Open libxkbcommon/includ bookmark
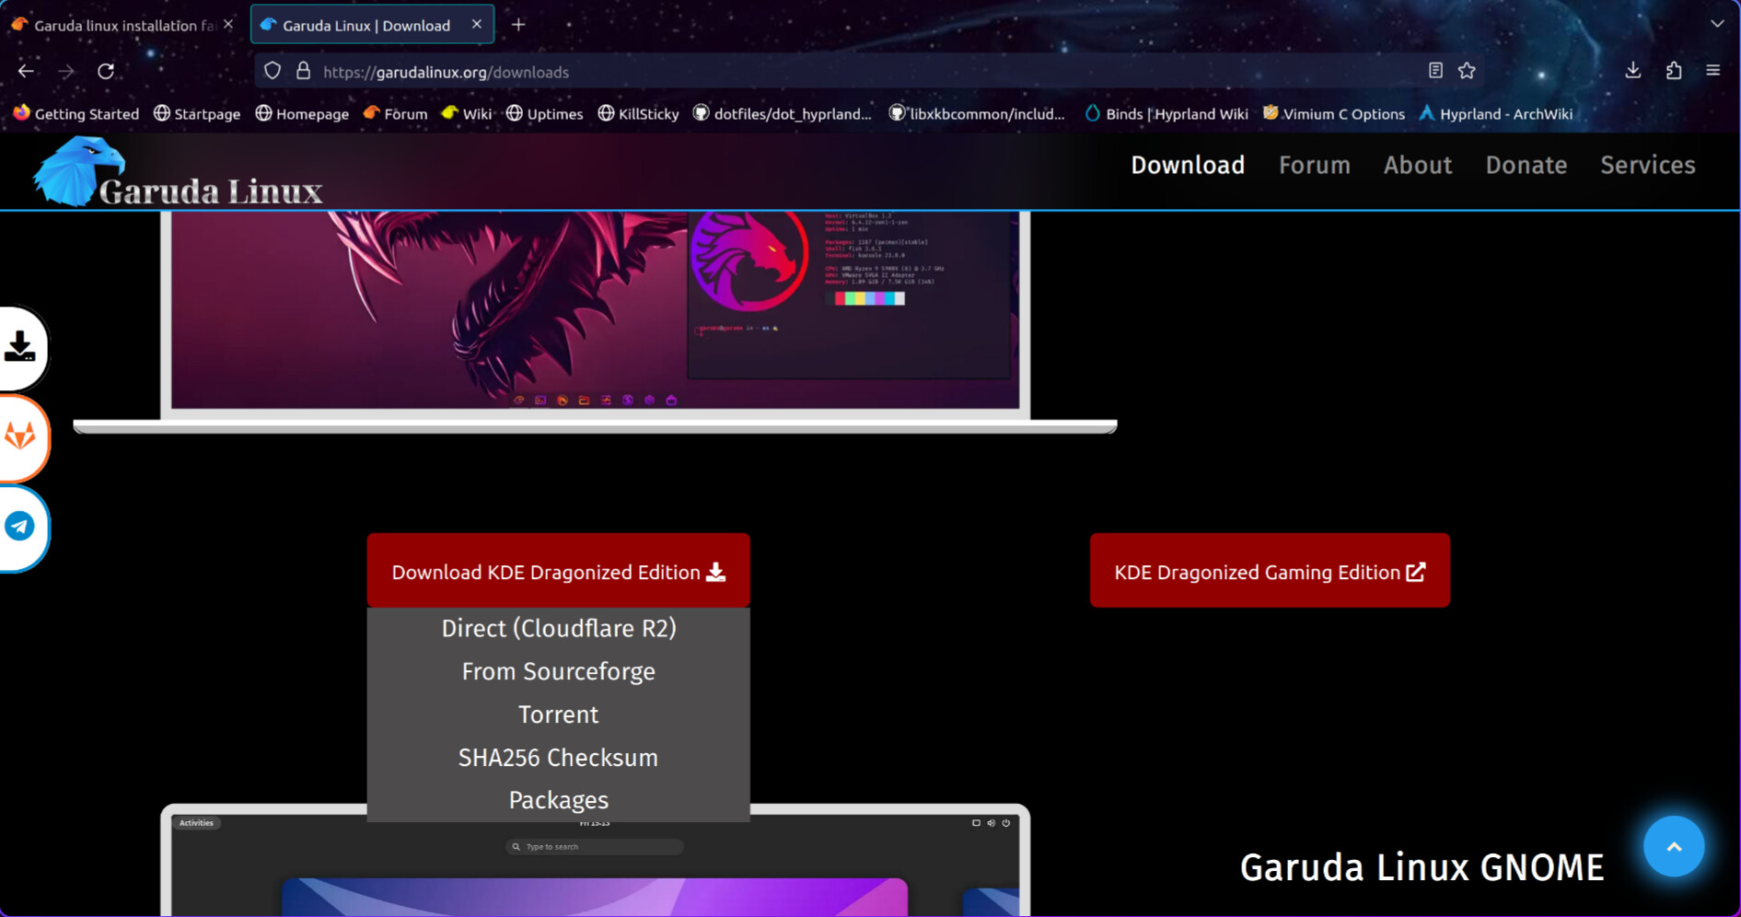This screenshot has width=1741, height=917. 977,113
